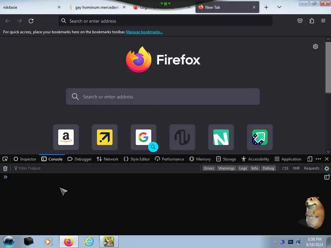Click the Filter Output field

(x=106, y=168)
